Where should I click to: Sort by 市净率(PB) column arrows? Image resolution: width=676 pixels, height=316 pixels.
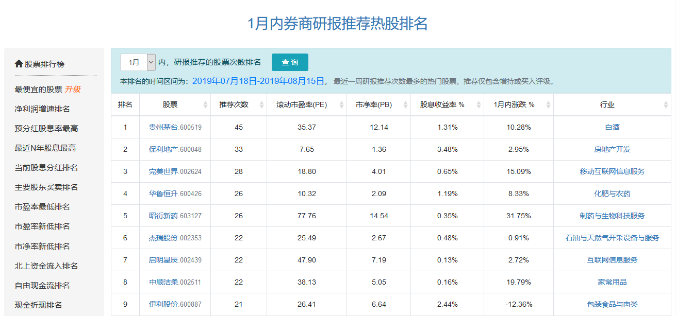[x=405, y=105]
